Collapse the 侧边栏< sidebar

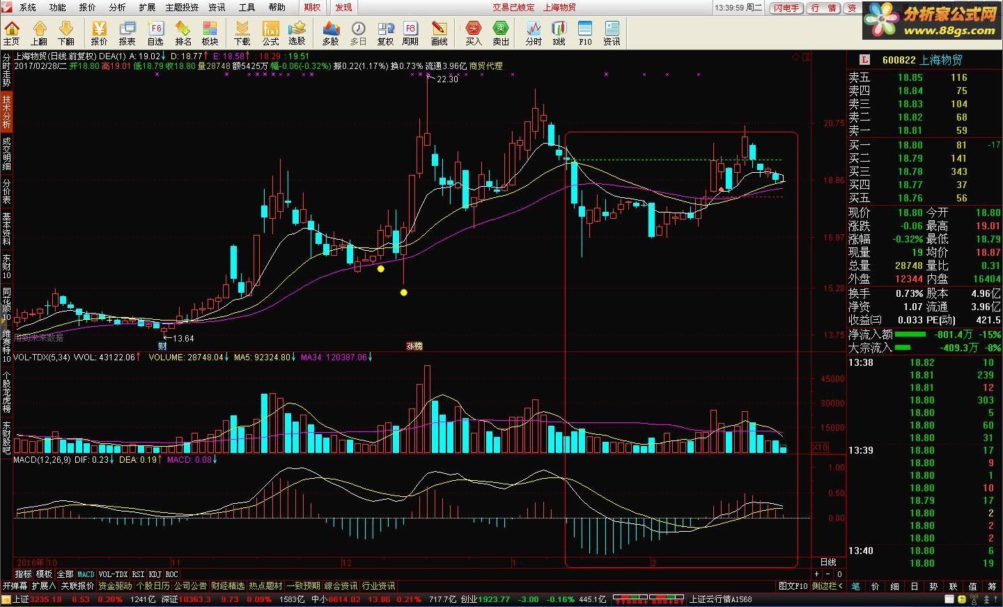coord(826,586)
